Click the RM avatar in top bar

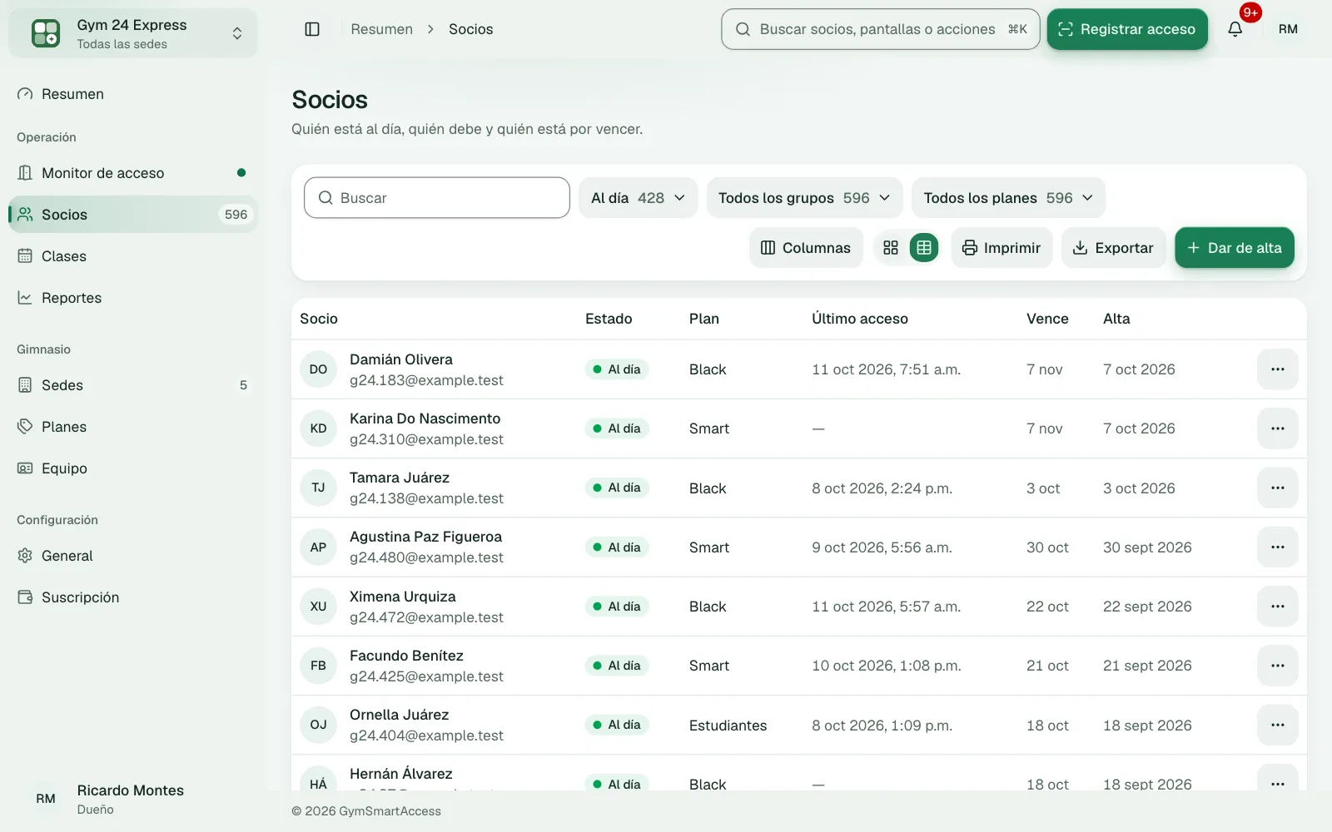(1288, 29)
